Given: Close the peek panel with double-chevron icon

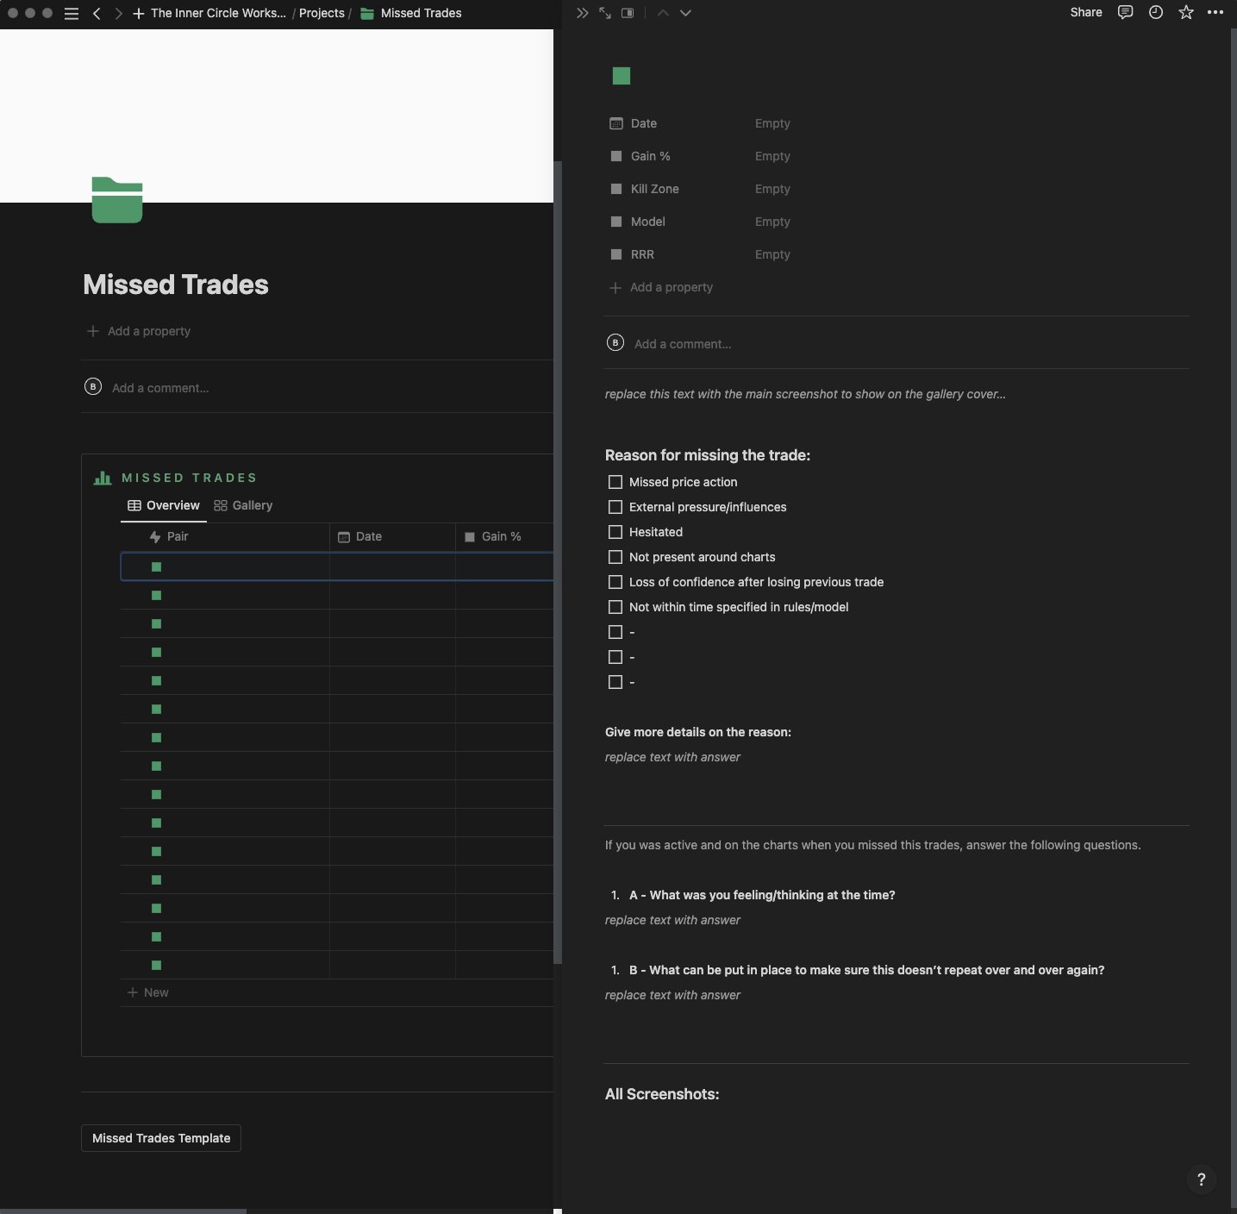Looking at the screenshot, I should (583, 12).
